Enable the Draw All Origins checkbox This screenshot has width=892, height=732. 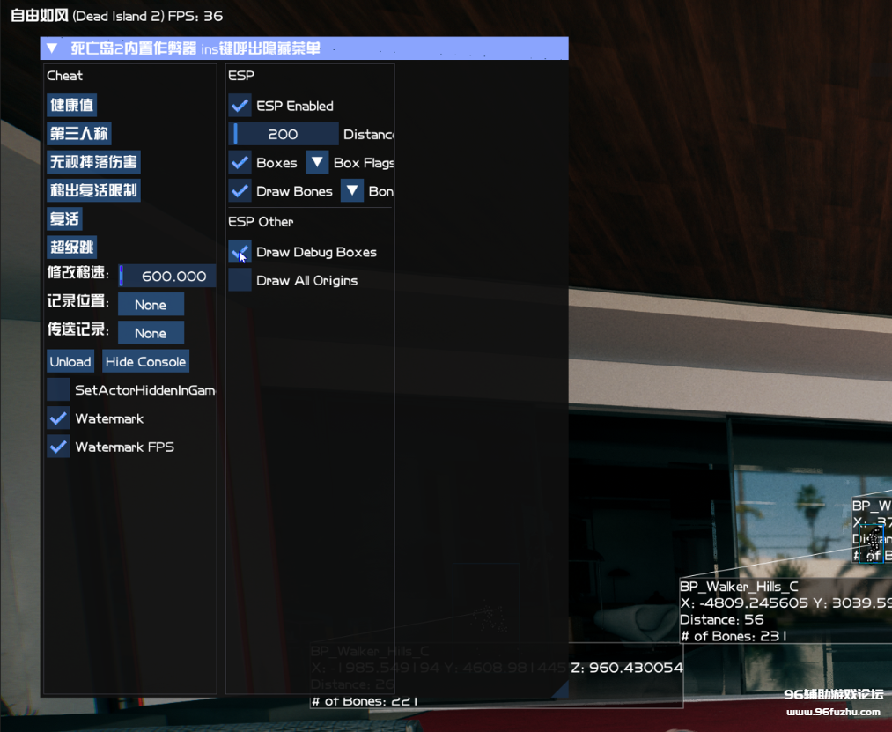(x=240, y=280)
